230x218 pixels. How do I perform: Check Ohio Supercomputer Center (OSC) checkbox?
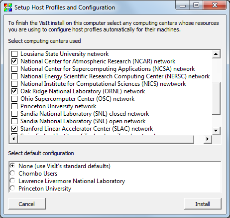[14, 99]
